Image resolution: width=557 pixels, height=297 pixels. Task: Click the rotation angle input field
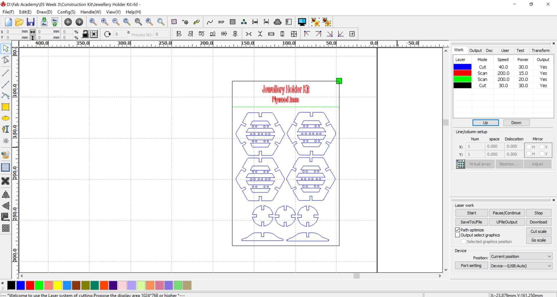[x=120, y=34]
